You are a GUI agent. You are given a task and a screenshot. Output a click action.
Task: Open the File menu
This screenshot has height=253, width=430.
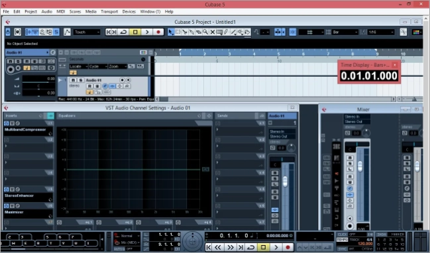click(6, 11)
